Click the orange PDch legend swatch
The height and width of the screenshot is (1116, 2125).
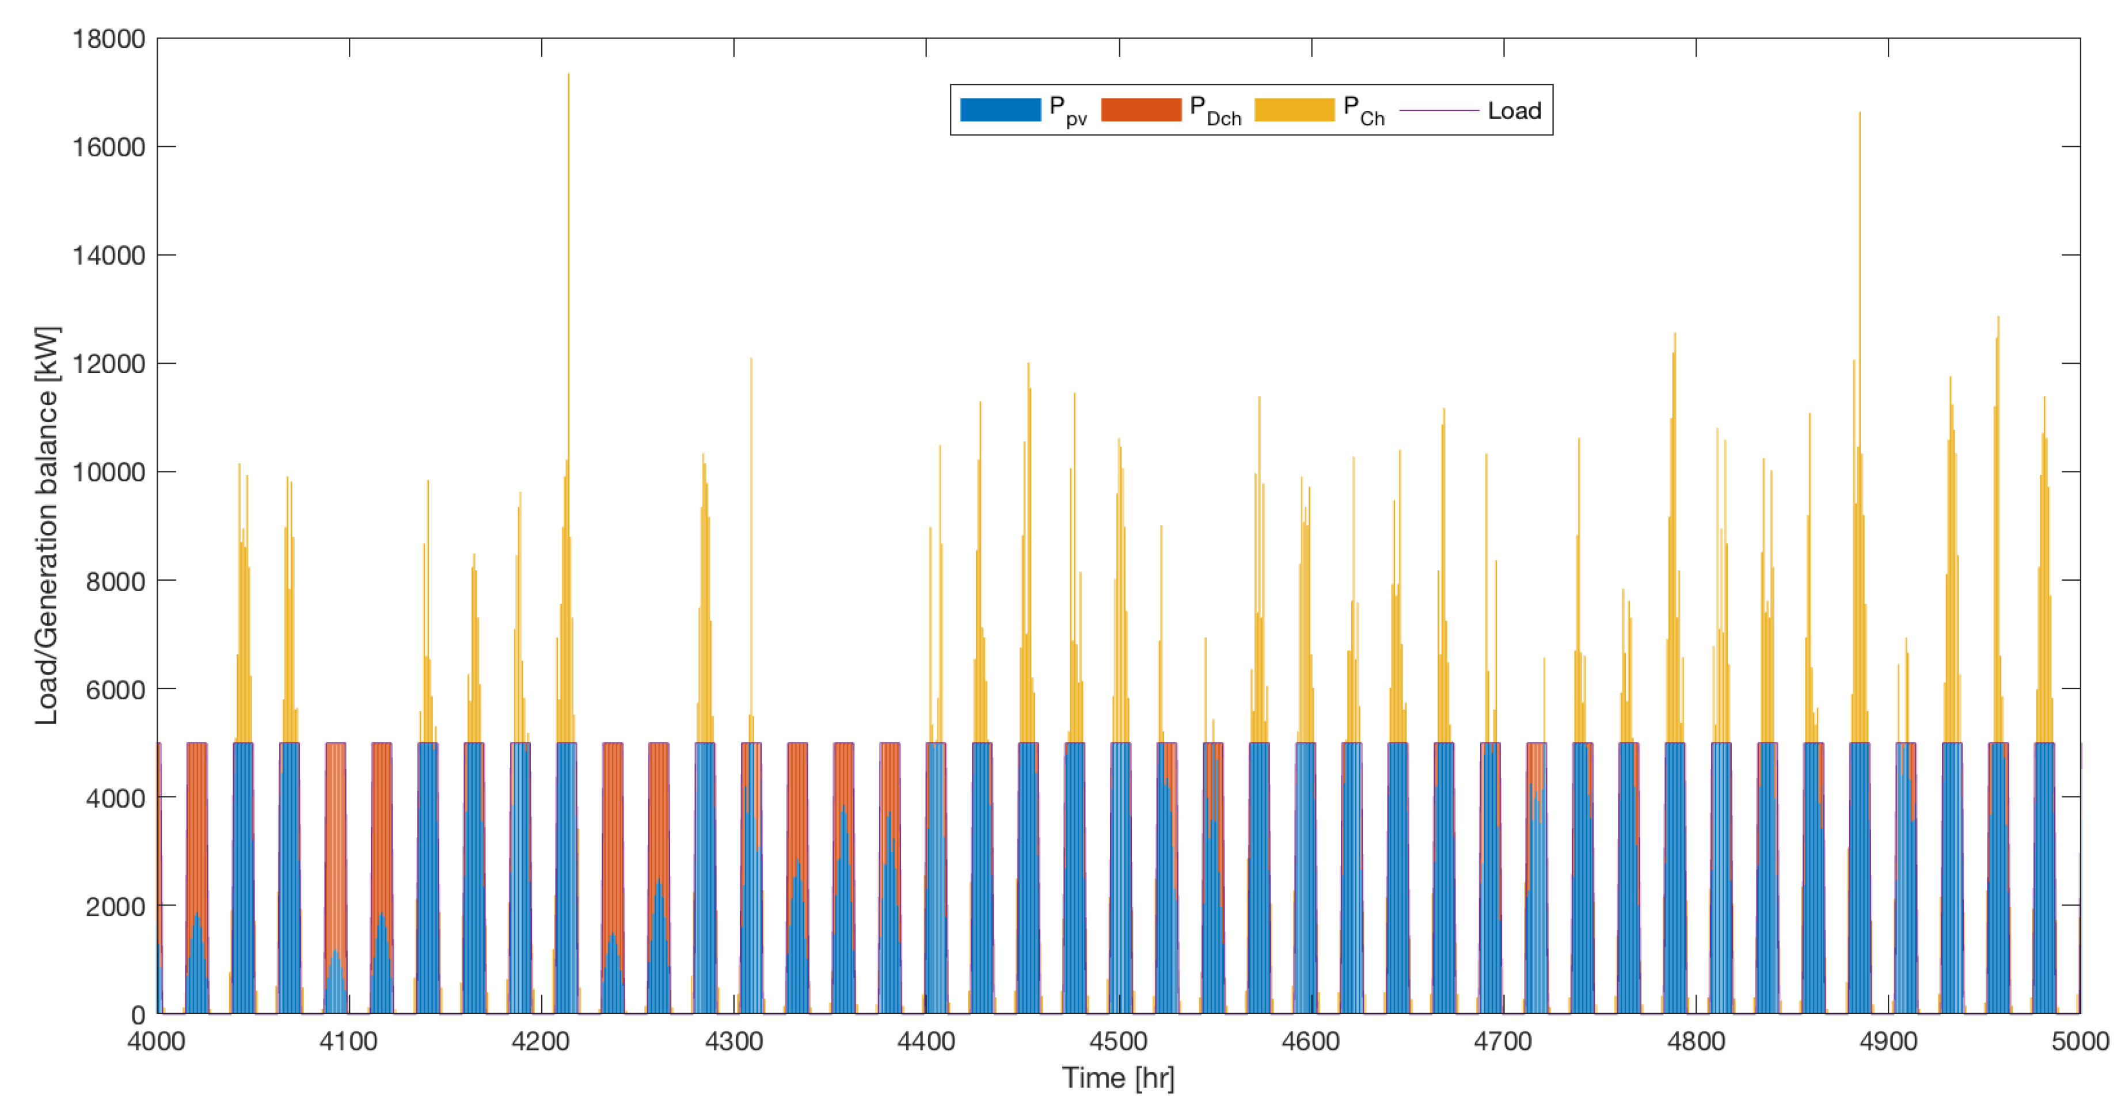coord(1141,110)
